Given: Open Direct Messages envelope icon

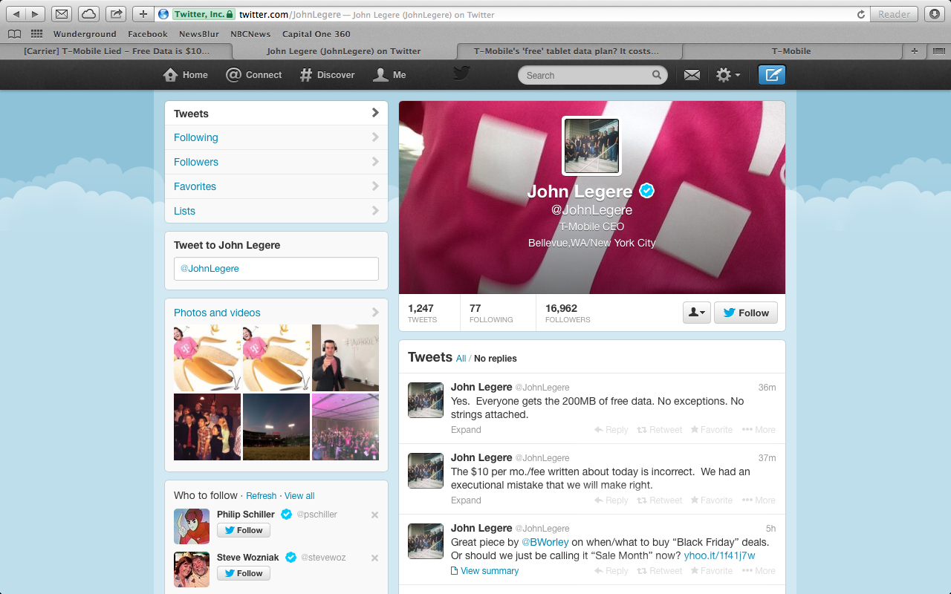Looking at the screenshot, I should pos(692,75).
